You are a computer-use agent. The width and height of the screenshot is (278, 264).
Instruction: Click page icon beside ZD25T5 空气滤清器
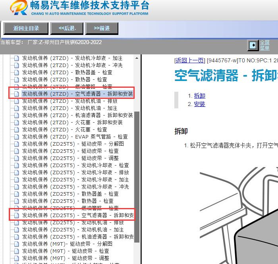click(17, 215)
